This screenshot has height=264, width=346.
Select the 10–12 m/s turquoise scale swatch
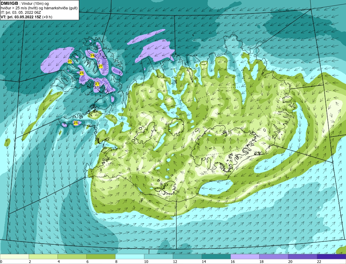coord(158,256)
